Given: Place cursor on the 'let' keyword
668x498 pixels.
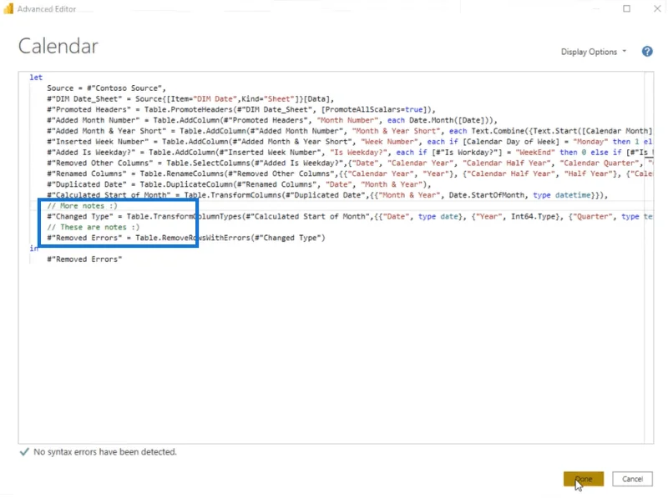Looking at the screenshot, I should pos(36,78).
